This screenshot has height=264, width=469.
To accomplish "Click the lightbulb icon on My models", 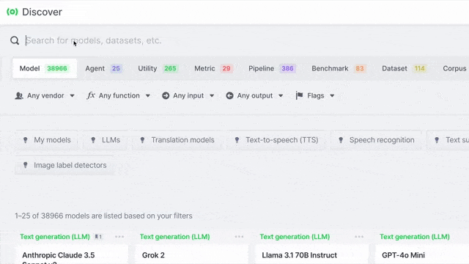I will tap(26, 140).
